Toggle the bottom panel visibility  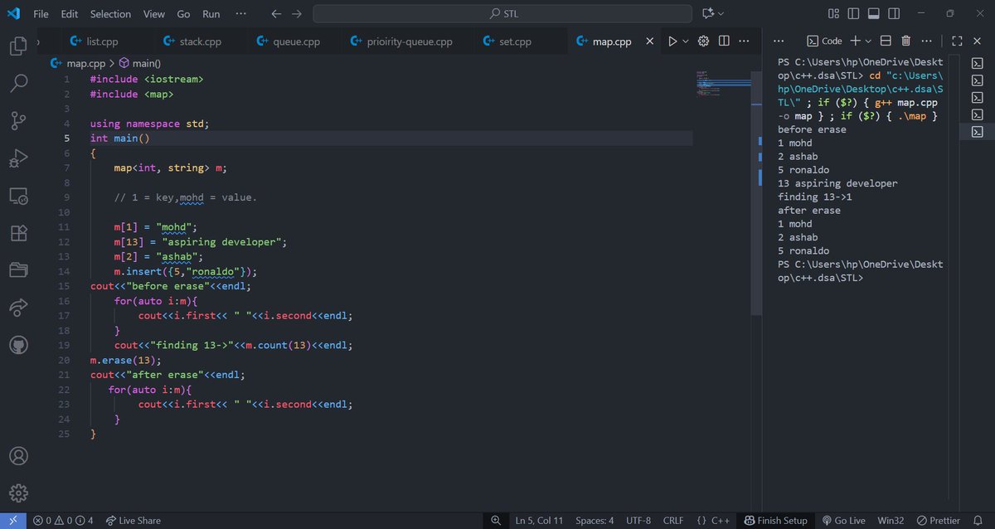[x=873, y=13]
